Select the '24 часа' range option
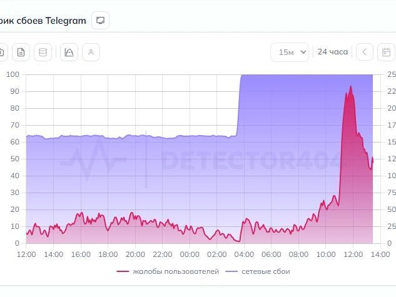This screenshot has width=396, height=297. tap(333, 52)
